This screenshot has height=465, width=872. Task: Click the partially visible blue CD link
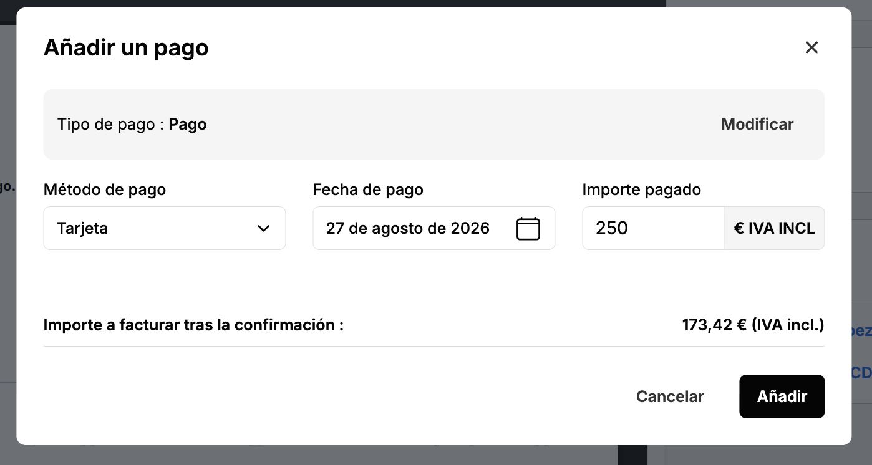click(861, 373)
